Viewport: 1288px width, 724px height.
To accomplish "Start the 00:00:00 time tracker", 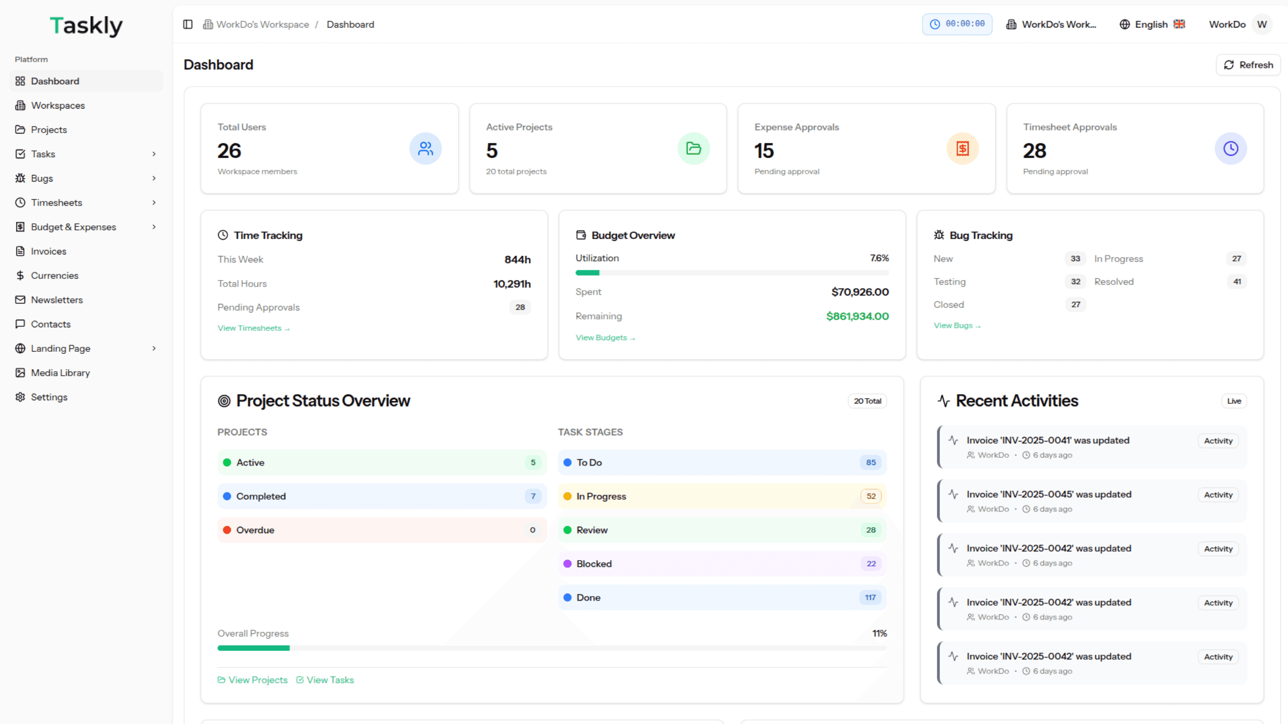I will pyautogui.click(x=957, y=24).
